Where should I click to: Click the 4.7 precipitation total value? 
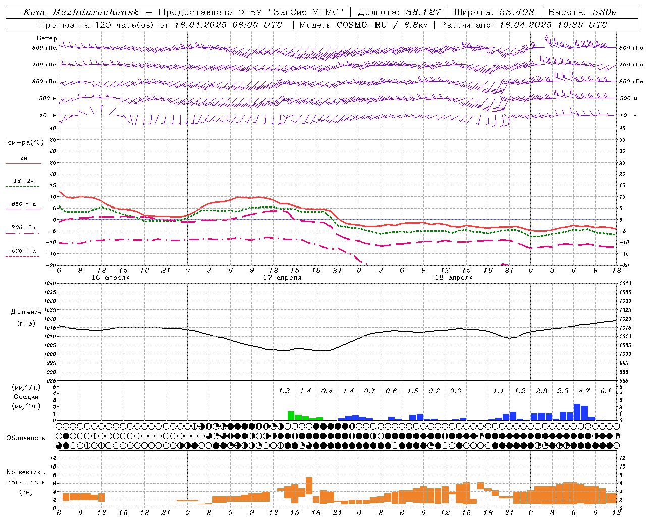(584, 391)
